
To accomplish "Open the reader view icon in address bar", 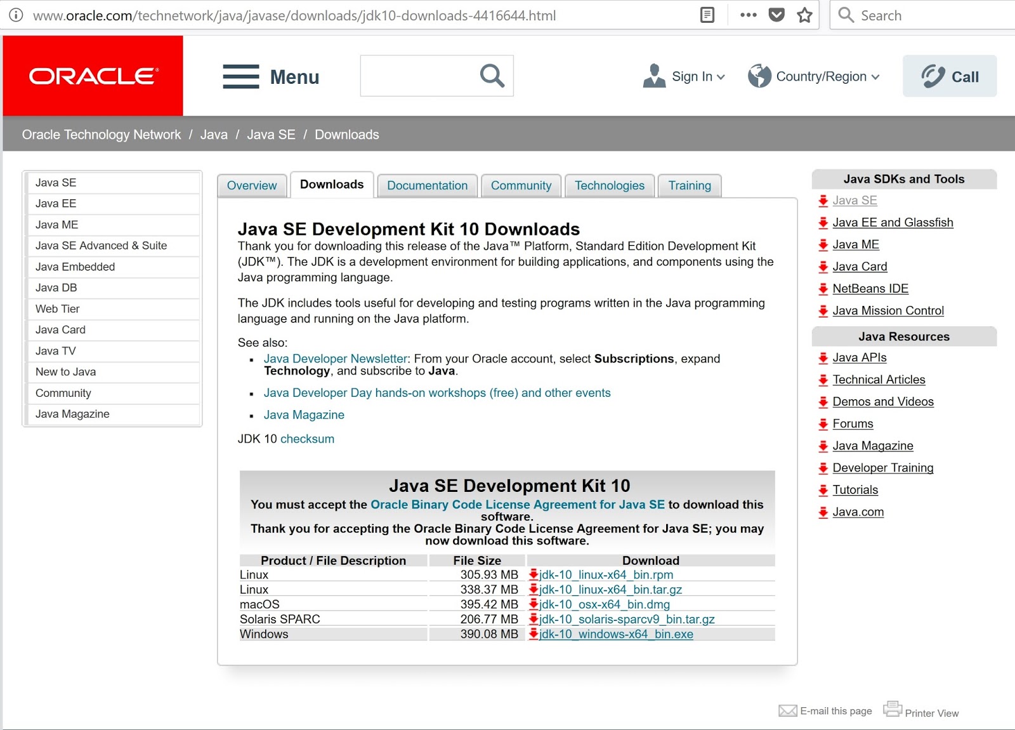I will (707, 15).
